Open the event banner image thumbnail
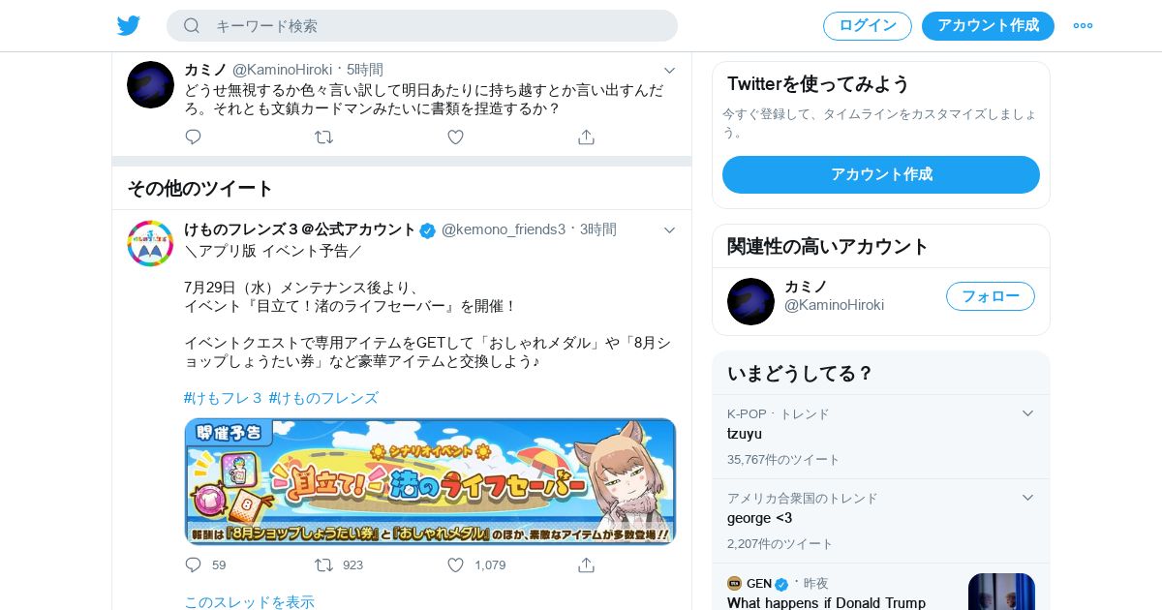This screenshot has width=1162, height=610. (x=430, y=481)
